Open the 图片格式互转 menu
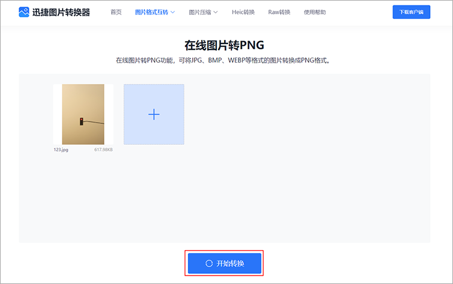The width and height of the screenshot is (453, 284). click(x=152, y=12)
